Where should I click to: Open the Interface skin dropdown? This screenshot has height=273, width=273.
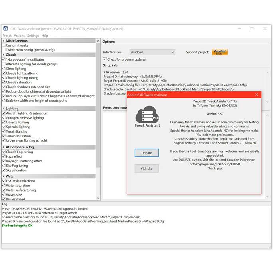152,52
